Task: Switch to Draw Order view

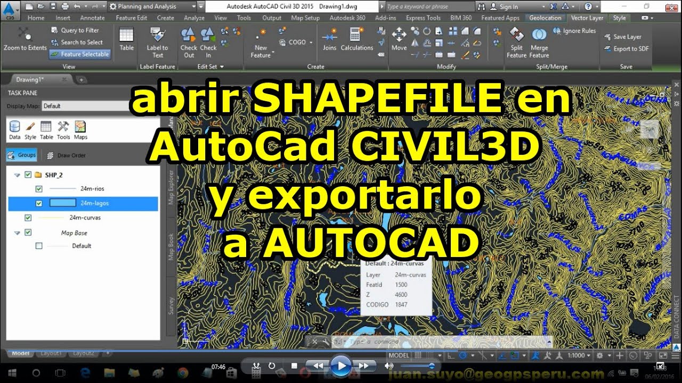Action: pos(66,155)
